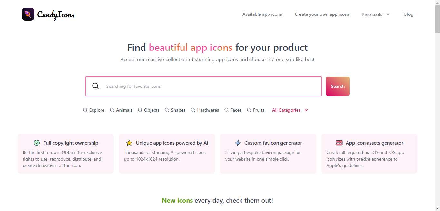This screenshot has width=440, height=211.
Task: Click the pink Search button
Action: pos(338,86)
